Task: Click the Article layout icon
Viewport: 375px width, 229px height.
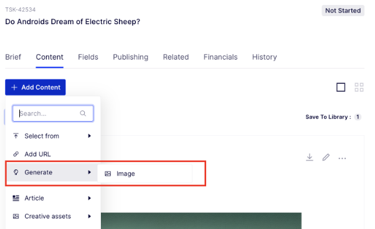Action: pos(16,198)
